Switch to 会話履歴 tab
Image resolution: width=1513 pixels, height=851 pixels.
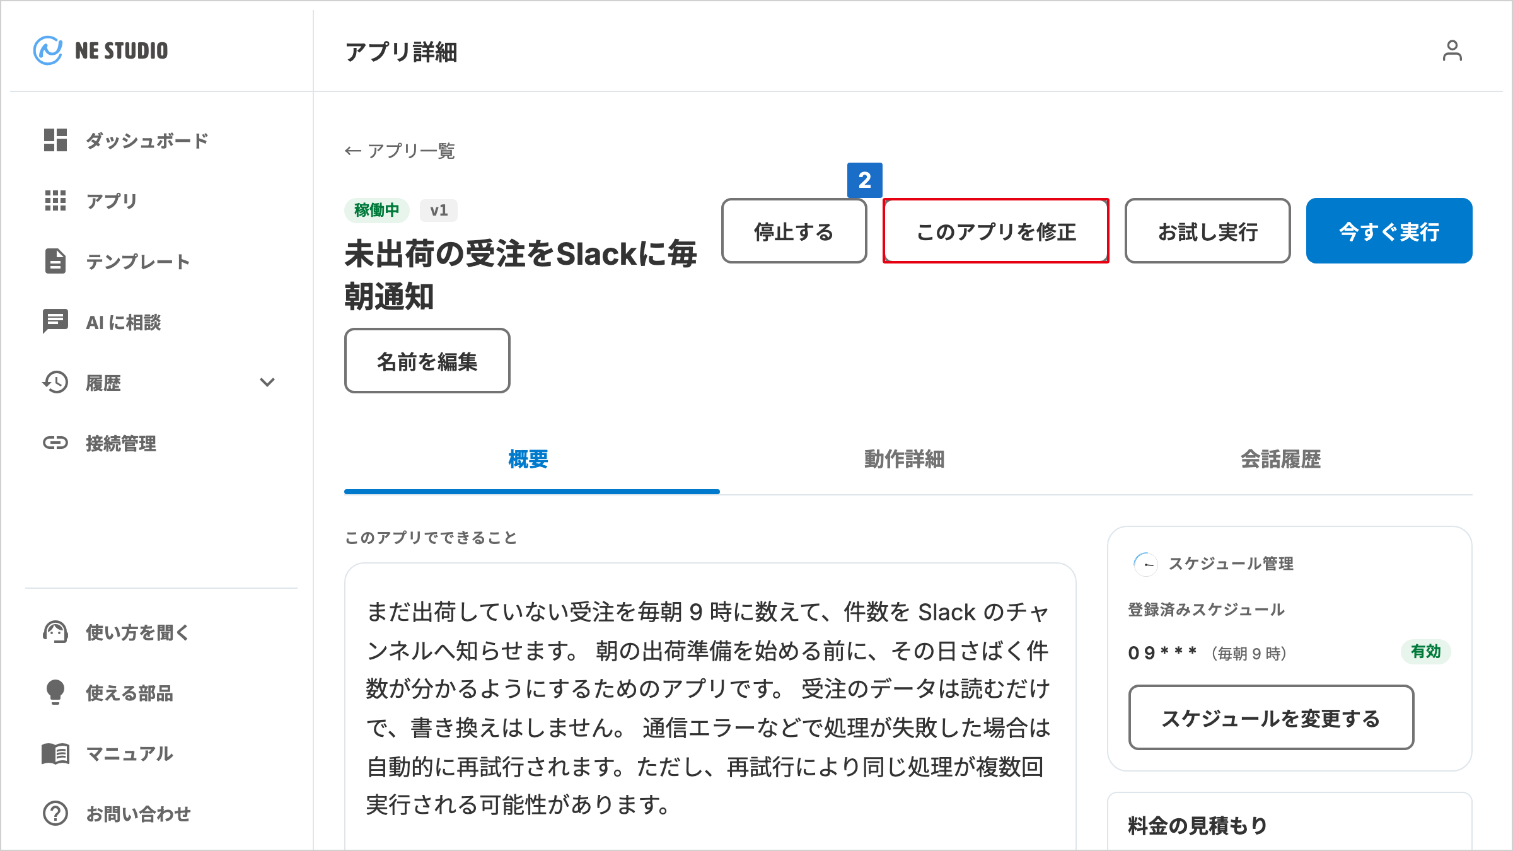(1281, 459)
